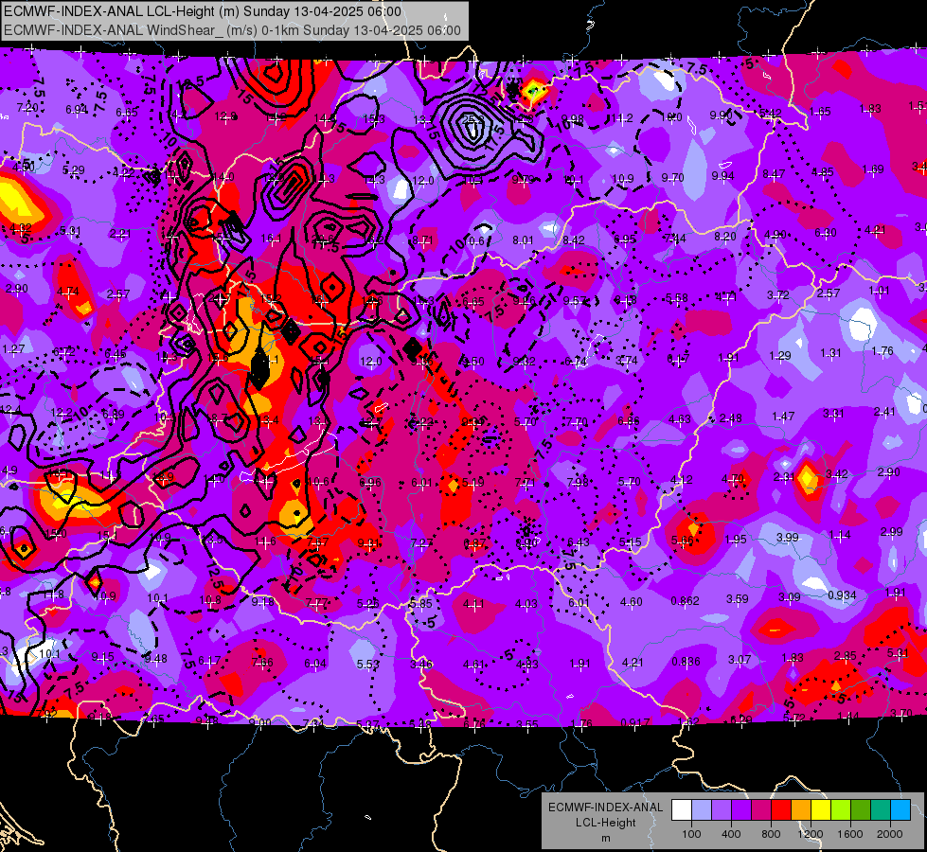
Task: Click the white 100 m legend swatch
Action: pyautogui.click(x=682, y=810)
